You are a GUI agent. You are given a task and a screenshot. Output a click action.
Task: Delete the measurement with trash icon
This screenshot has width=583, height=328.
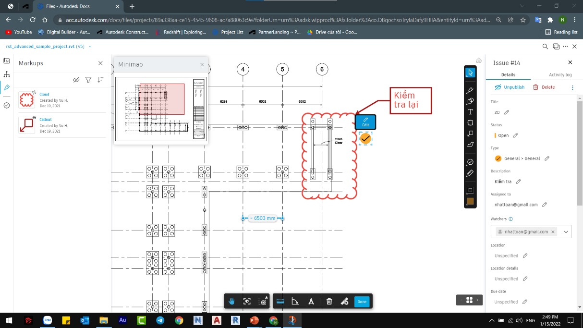pos(329,302)
